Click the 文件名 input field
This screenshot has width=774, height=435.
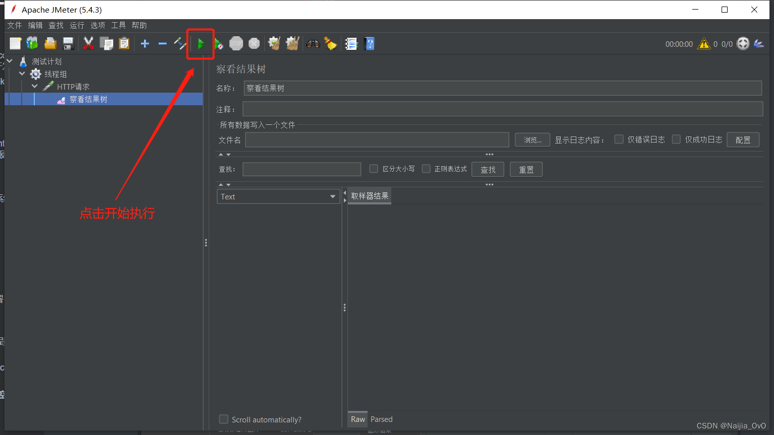click(377, 140)
